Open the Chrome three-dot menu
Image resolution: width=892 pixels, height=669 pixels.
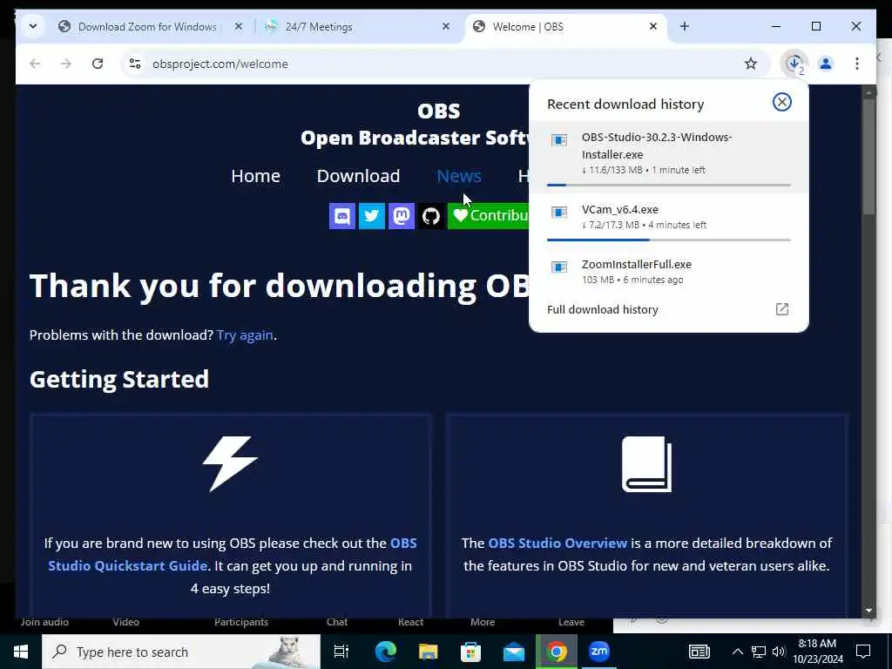coord(857,64)
